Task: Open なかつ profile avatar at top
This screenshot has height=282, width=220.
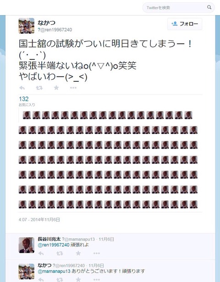Action: pyautogui.click(x=27, y=26)
